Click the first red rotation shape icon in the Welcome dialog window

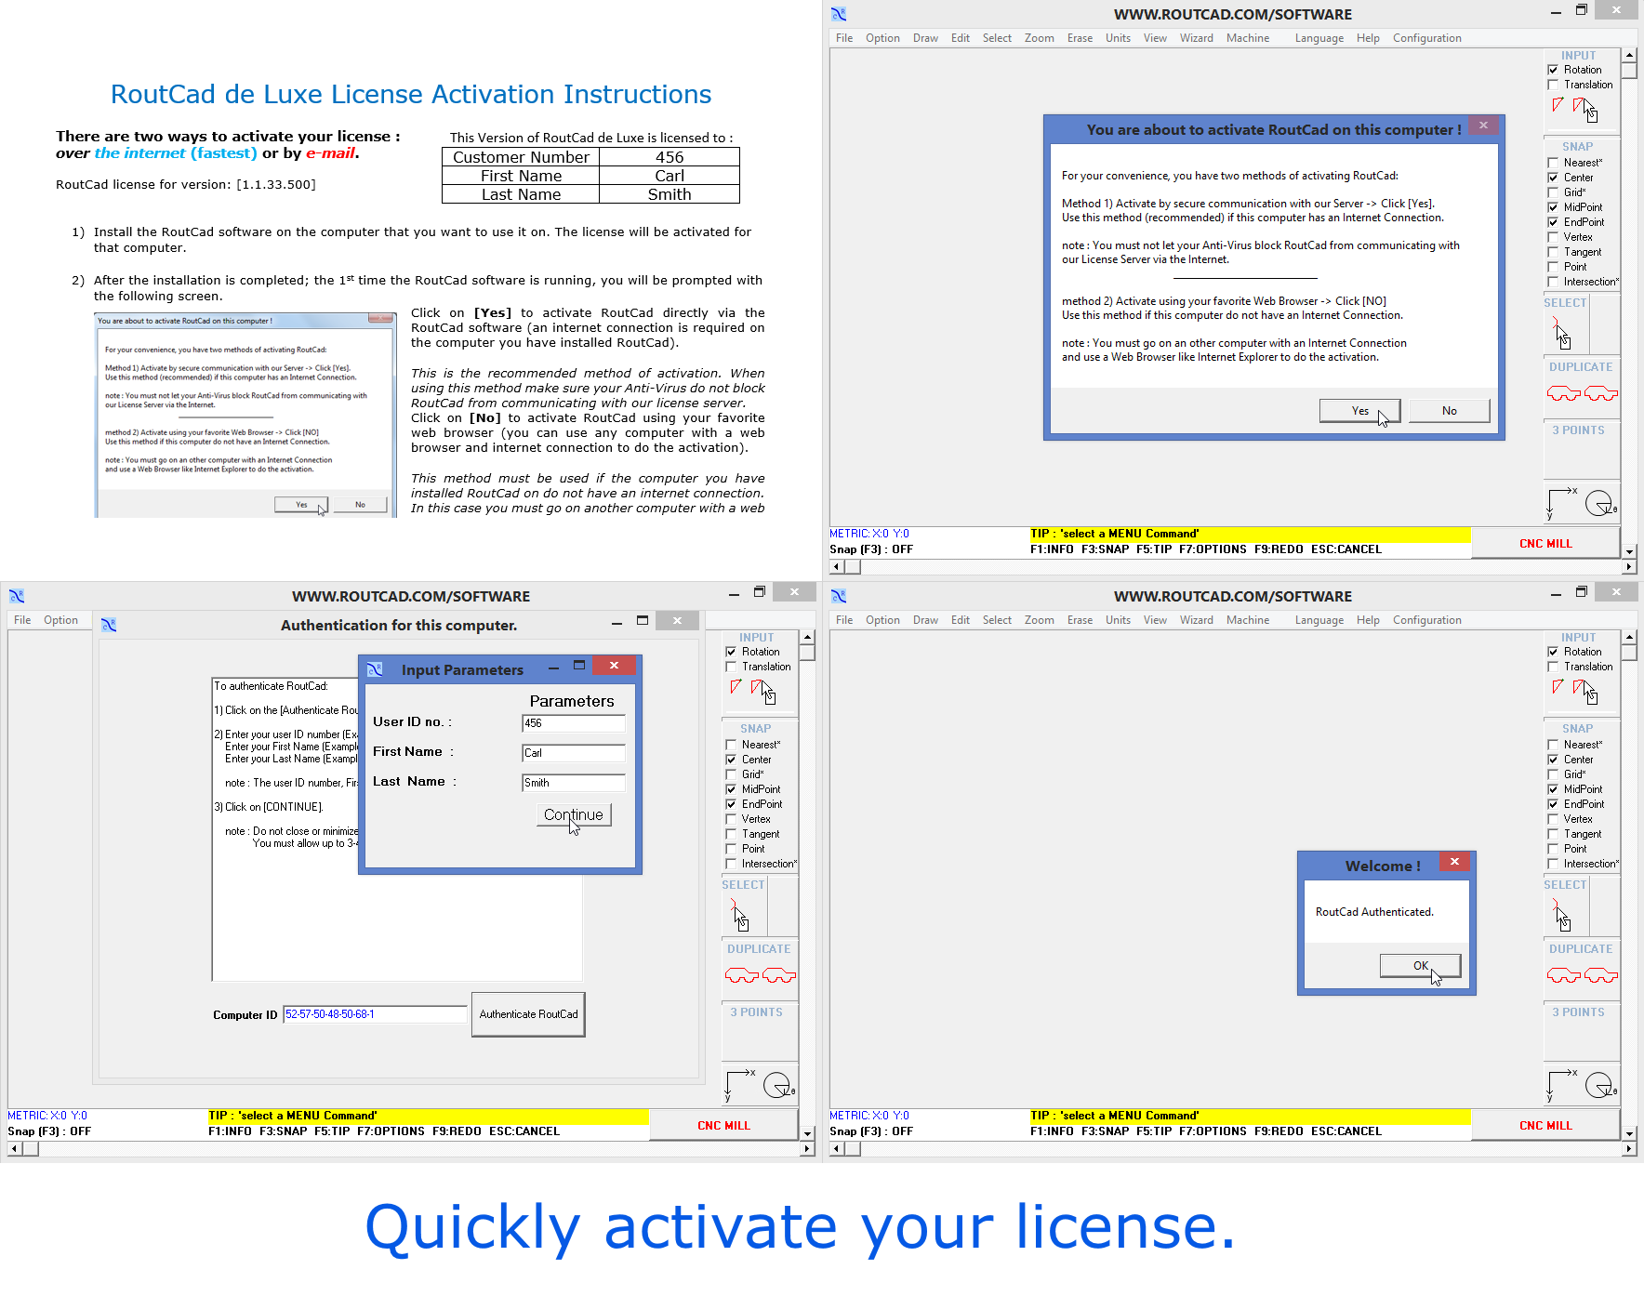pos(1558,687)
